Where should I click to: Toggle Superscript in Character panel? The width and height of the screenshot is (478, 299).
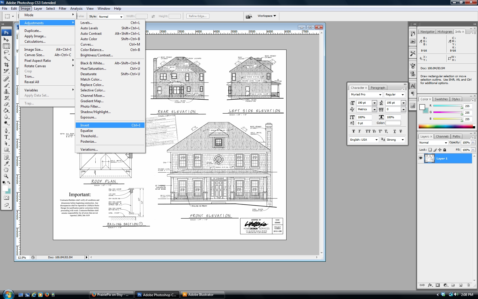click(x=380, y=131)
